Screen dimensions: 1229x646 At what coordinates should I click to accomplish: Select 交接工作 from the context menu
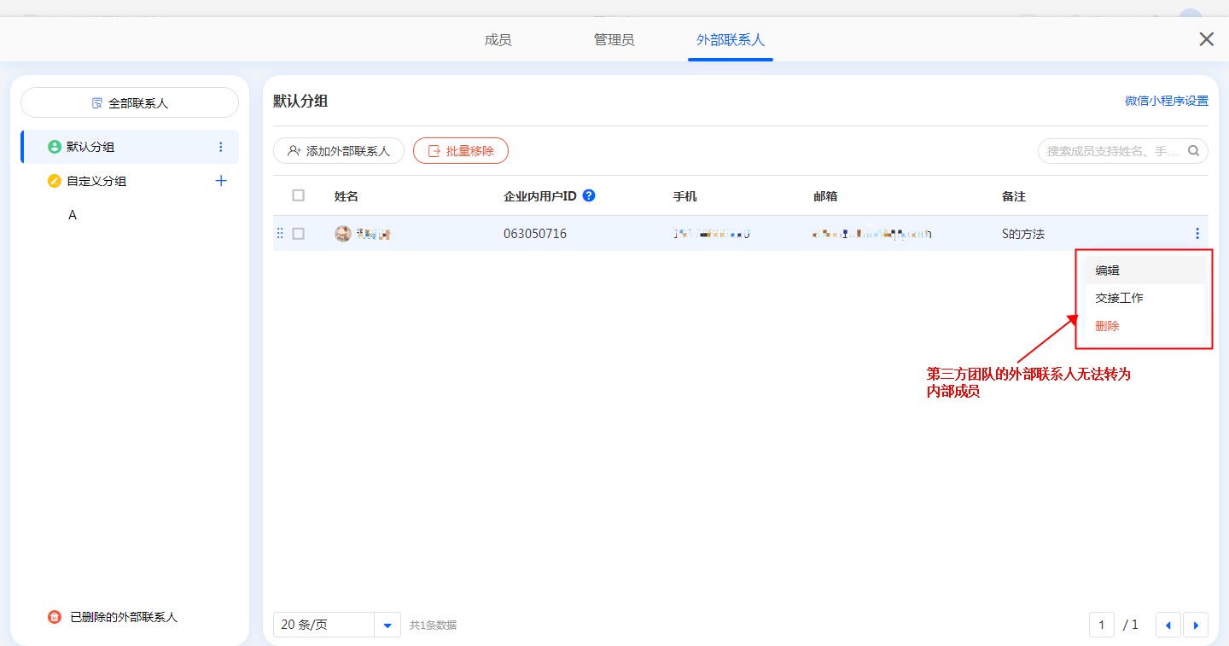[x=1119, y=298]
